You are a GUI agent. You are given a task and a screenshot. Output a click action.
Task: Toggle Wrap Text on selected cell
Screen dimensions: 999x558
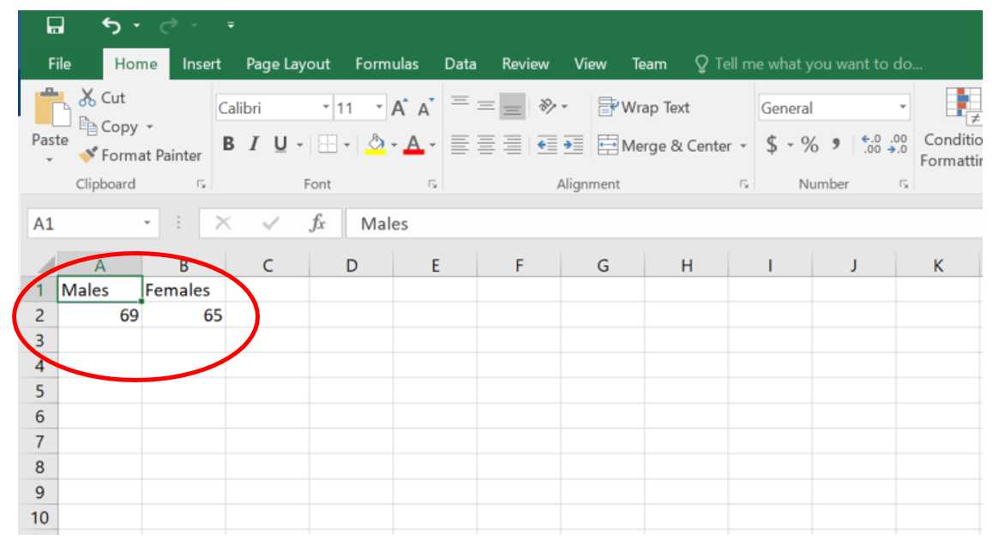pos(644,107)
